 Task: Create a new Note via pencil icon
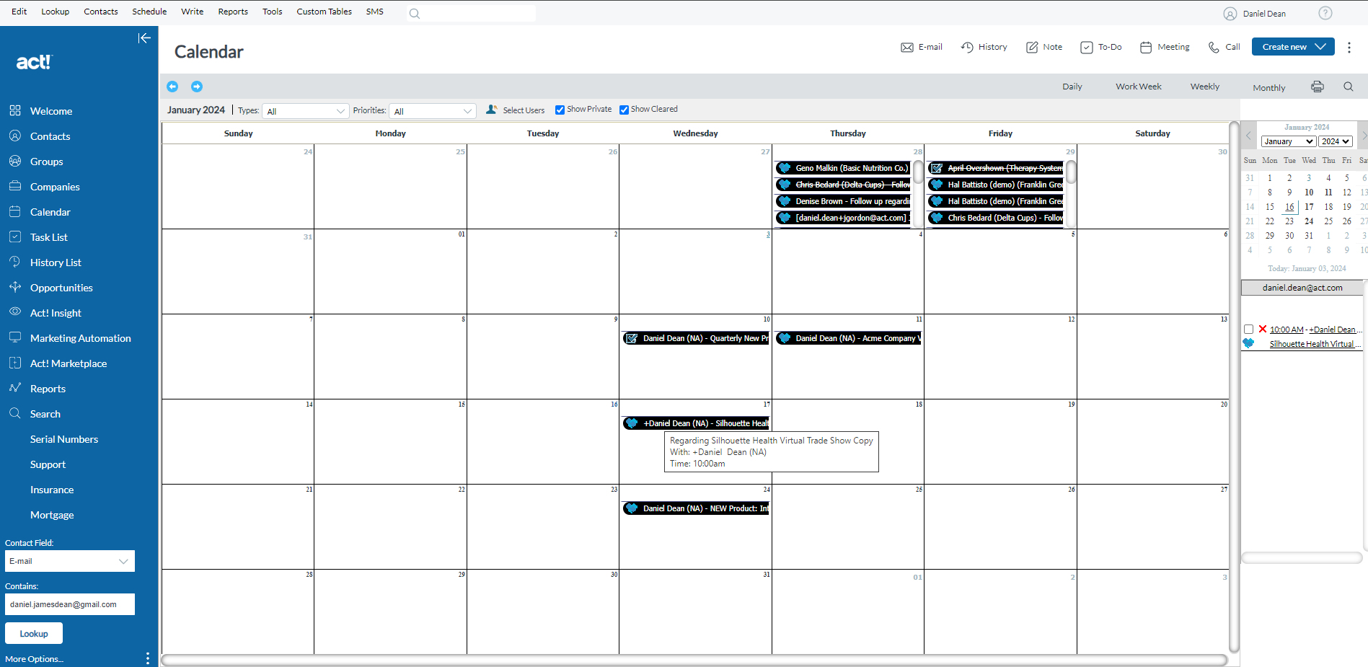pyautogui.click(x=1032, y=47)
